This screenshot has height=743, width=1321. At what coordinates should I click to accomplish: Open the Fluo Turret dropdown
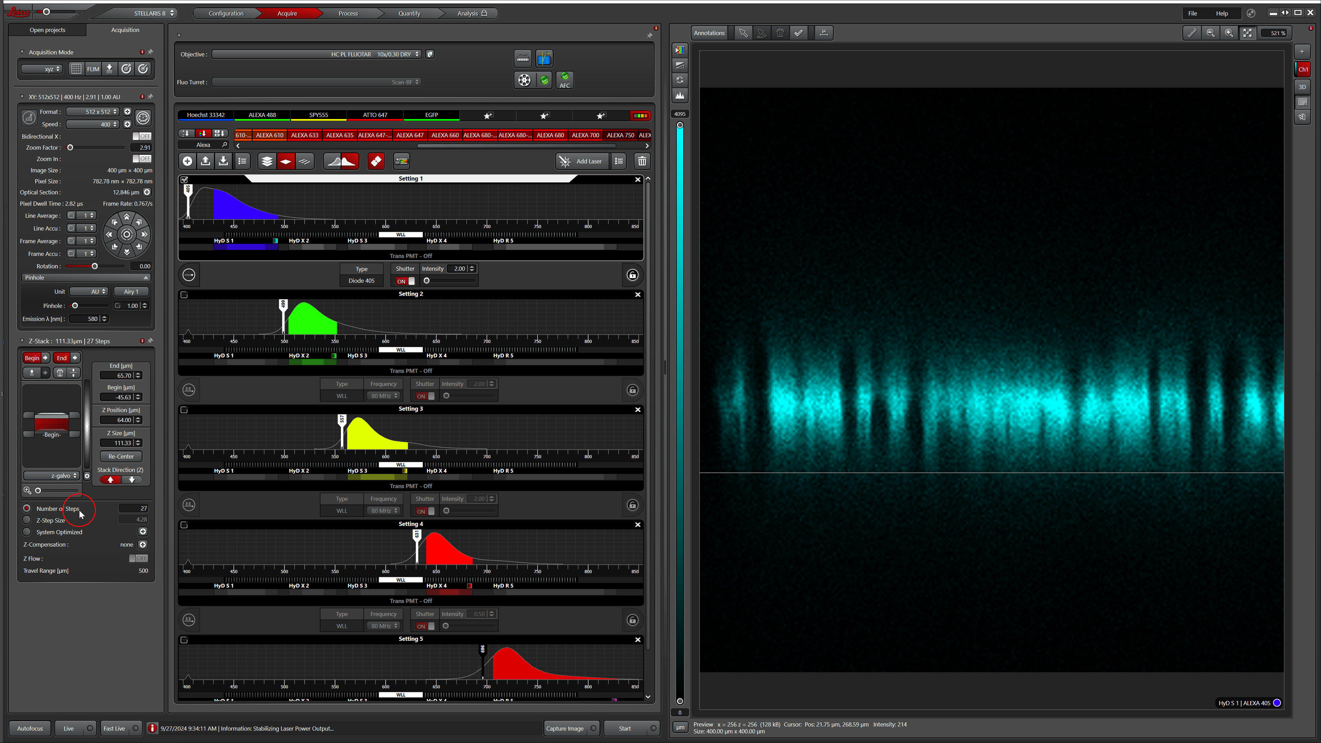(x=316, y=82)
